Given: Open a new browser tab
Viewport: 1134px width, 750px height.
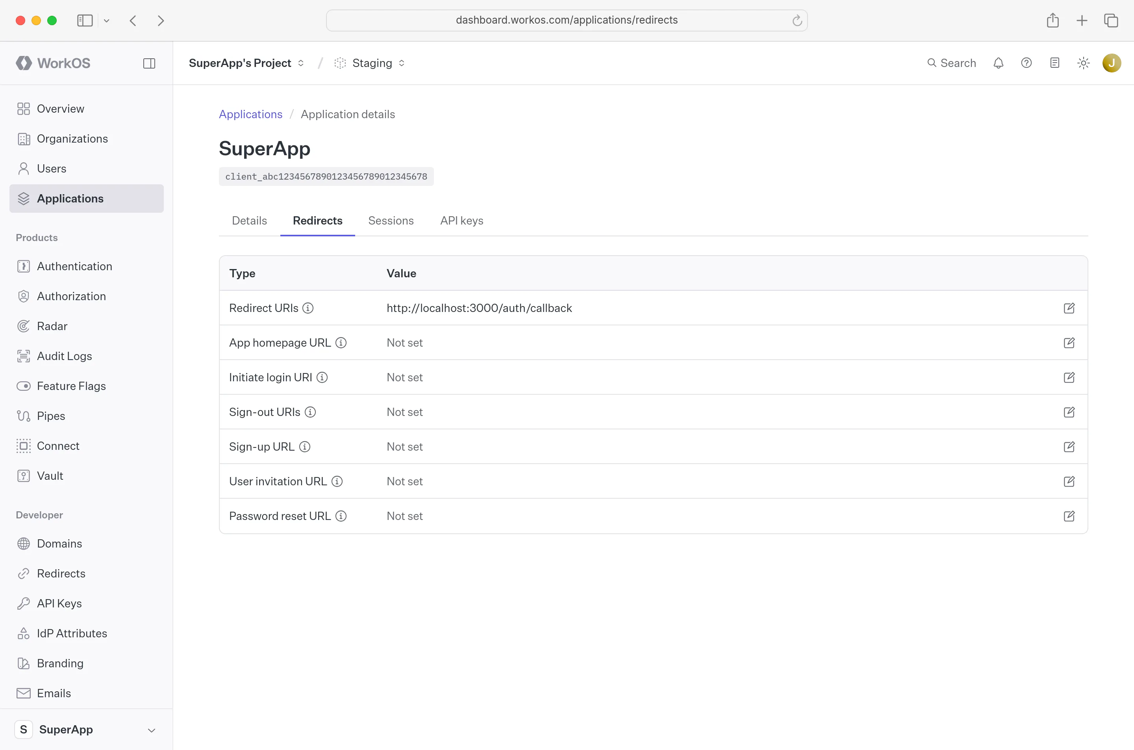Looking at the screenshot, I should [x=1082, y=20].
